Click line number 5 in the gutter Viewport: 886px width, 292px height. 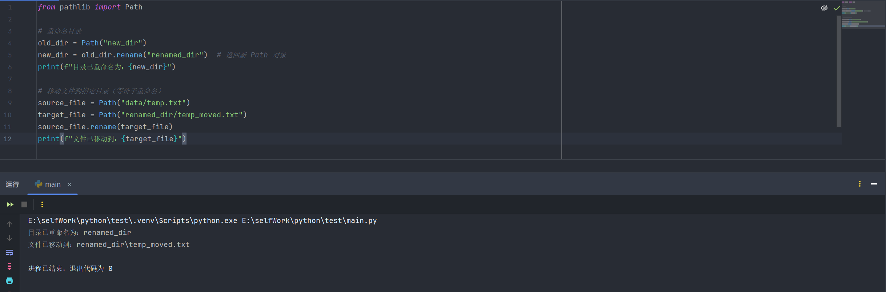tap(10, 55)
